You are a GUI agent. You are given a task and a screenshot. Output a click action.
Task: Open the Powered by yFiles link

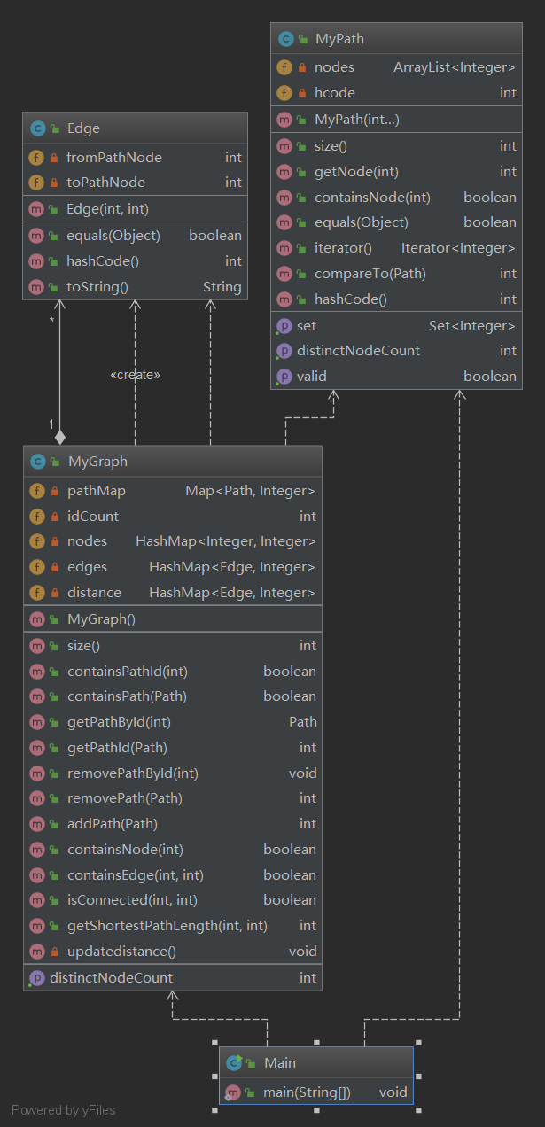tap(64, 1110)
